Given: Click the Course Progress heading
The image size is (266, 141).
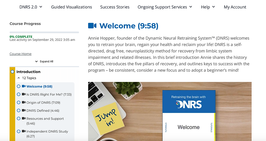Looking at the screenshot, I should coord(25,24).
